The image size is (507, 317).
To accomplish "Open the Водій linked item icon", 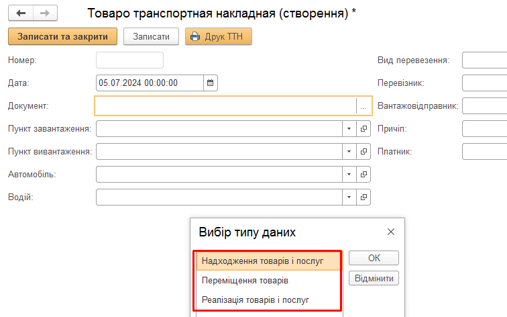I will [x=364, y=197].
